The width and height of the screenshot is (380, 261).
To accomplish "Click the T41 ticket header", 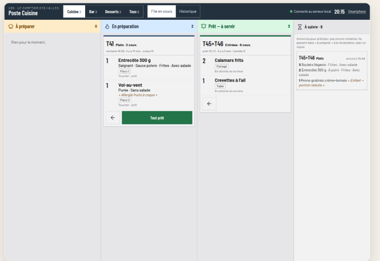I will pyautogui.click(x=149, y=46).
